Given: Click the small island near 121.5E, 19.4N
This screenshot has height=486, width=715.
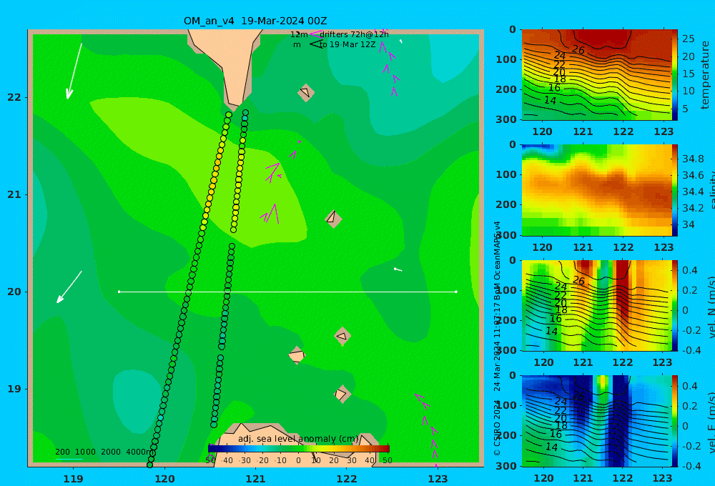Looking at the screenshot, I should [297, 355].
